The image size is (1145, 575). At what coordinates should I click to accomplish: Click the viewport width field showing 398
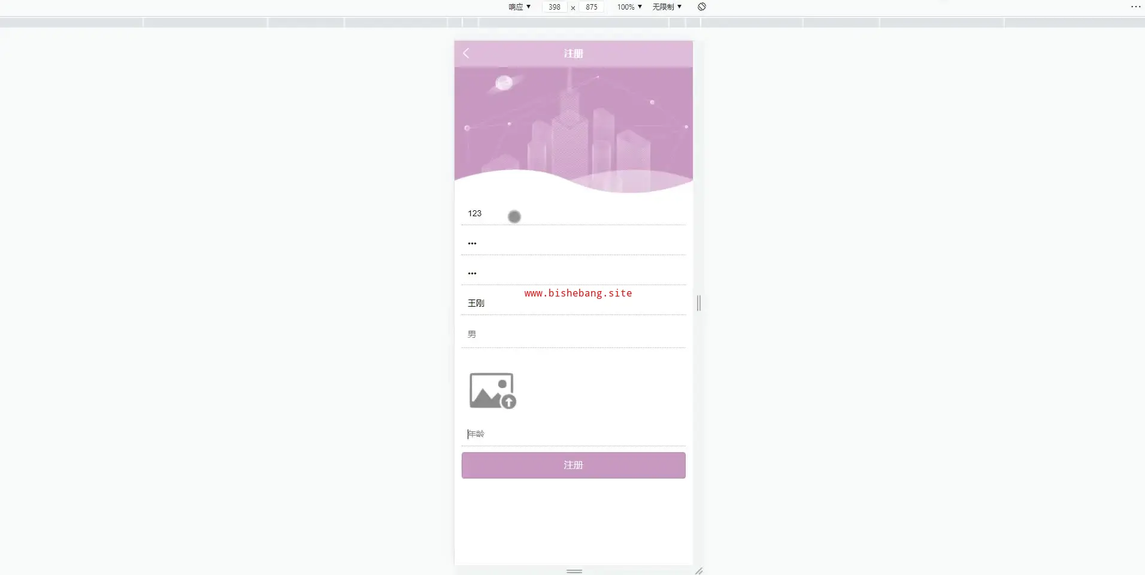[x=555, y=7]
